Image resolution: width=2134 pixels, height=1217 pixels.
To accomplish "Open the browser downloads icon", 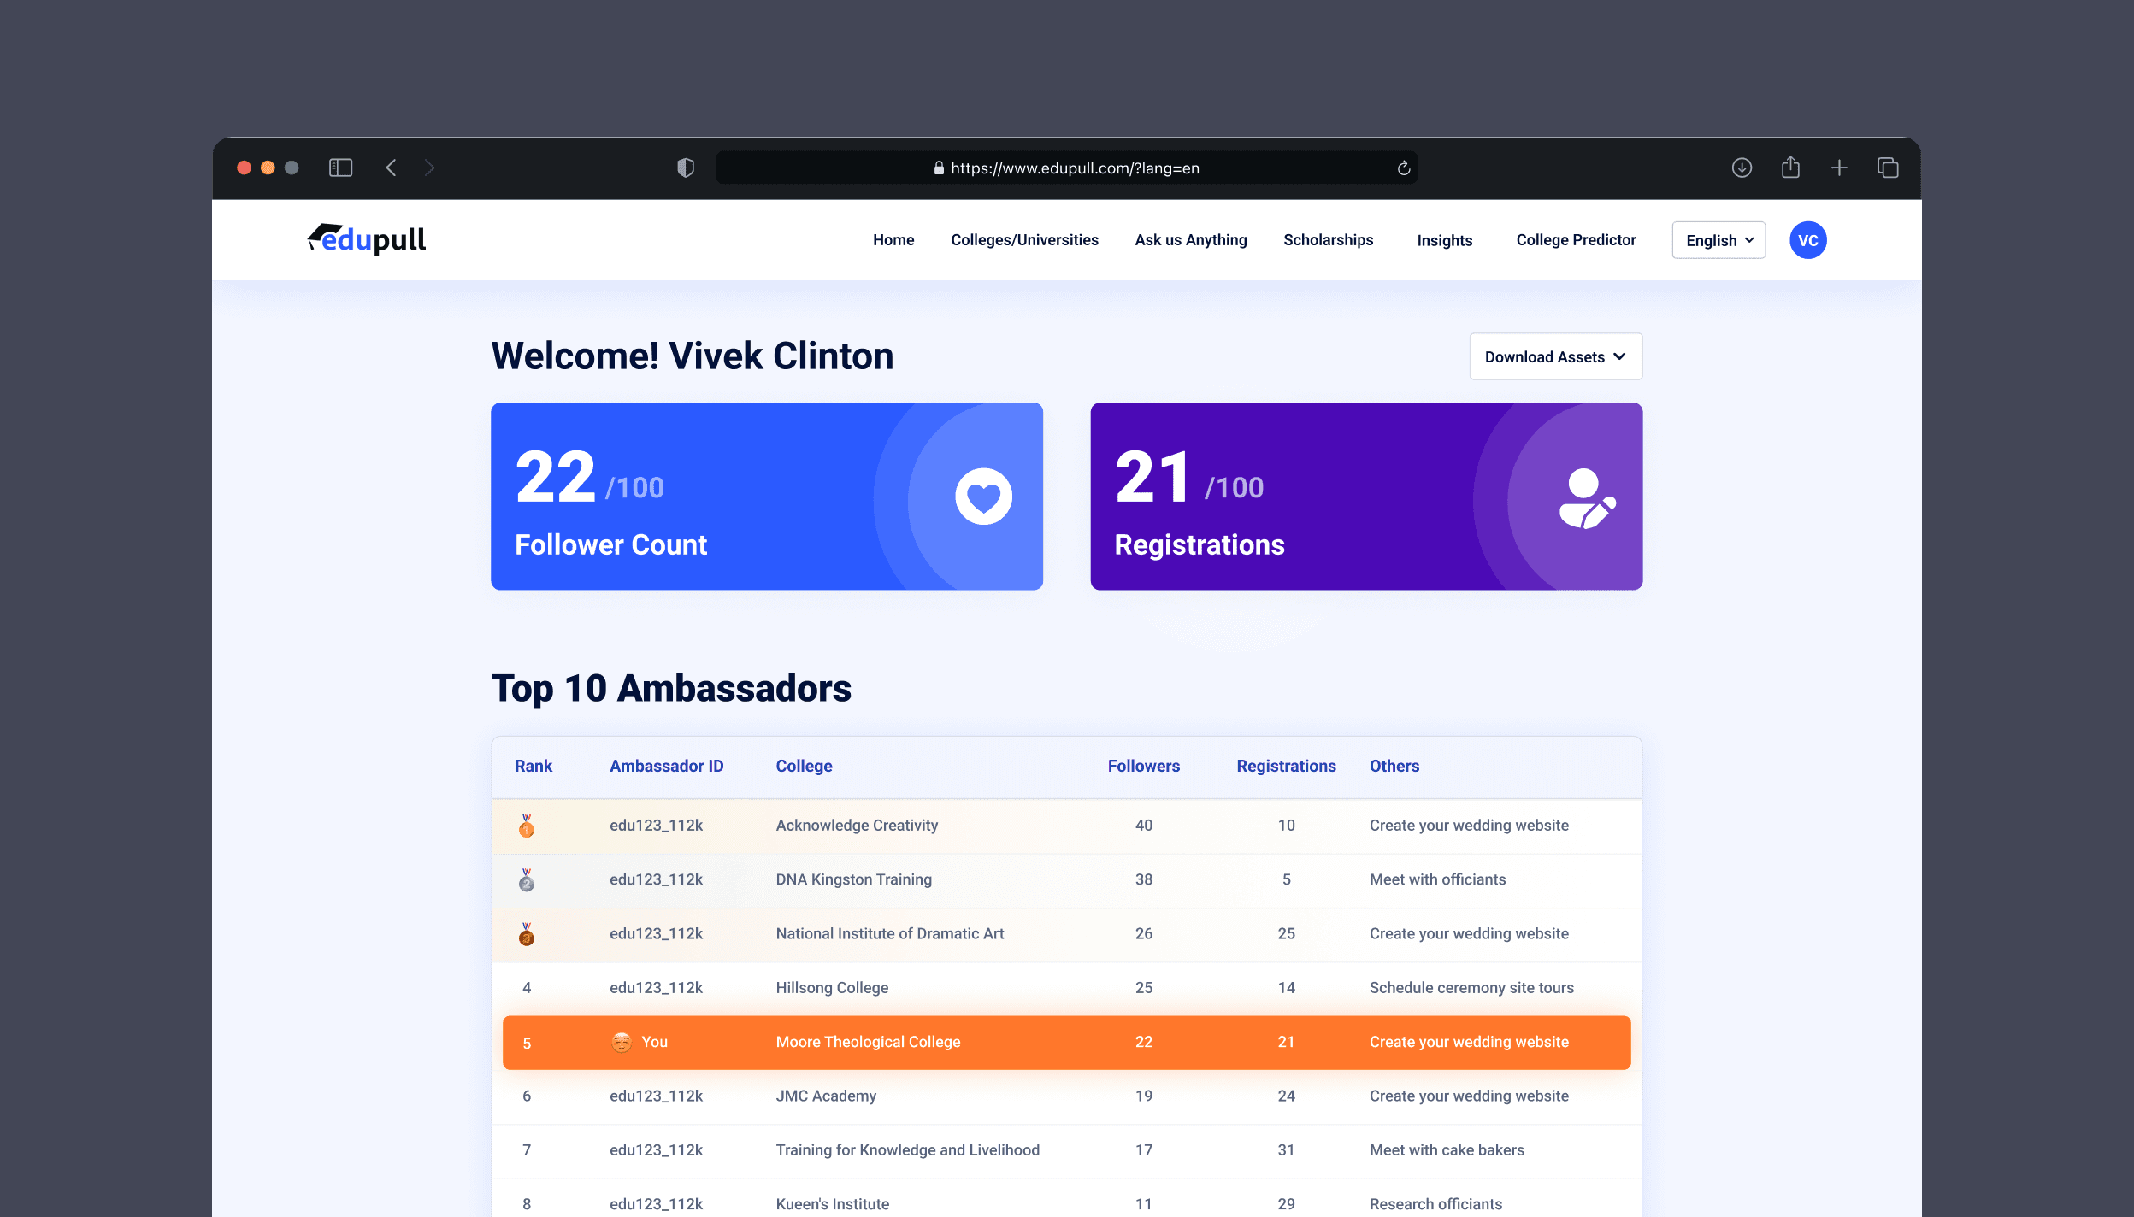I will (x=1742, y=168).
